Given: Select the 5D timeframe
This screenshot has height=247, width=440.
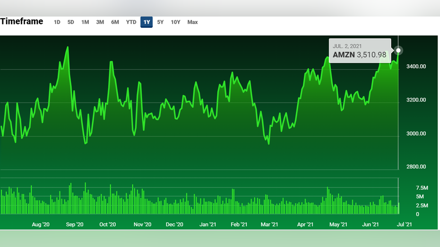Looking at the screenshot, I should click(71, 22).
